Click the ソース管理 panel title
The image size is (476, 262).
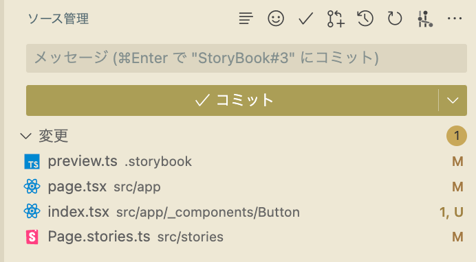pos(58,19)
